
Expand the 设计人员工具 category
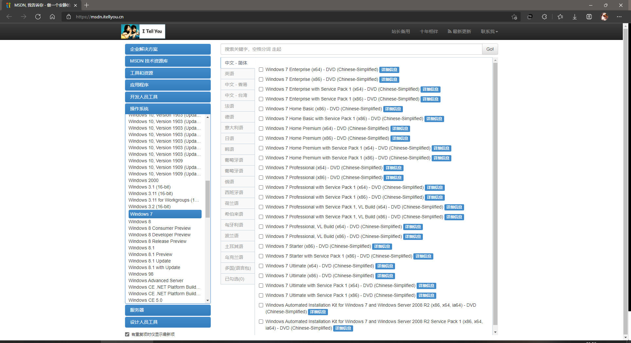tap(168, 322)
